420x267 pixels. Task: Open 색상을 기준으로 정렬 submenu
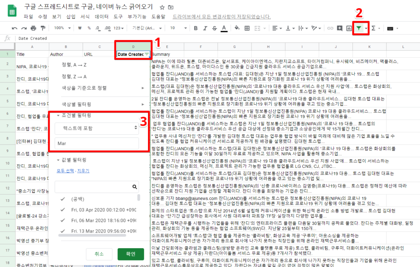pos(99,88)
